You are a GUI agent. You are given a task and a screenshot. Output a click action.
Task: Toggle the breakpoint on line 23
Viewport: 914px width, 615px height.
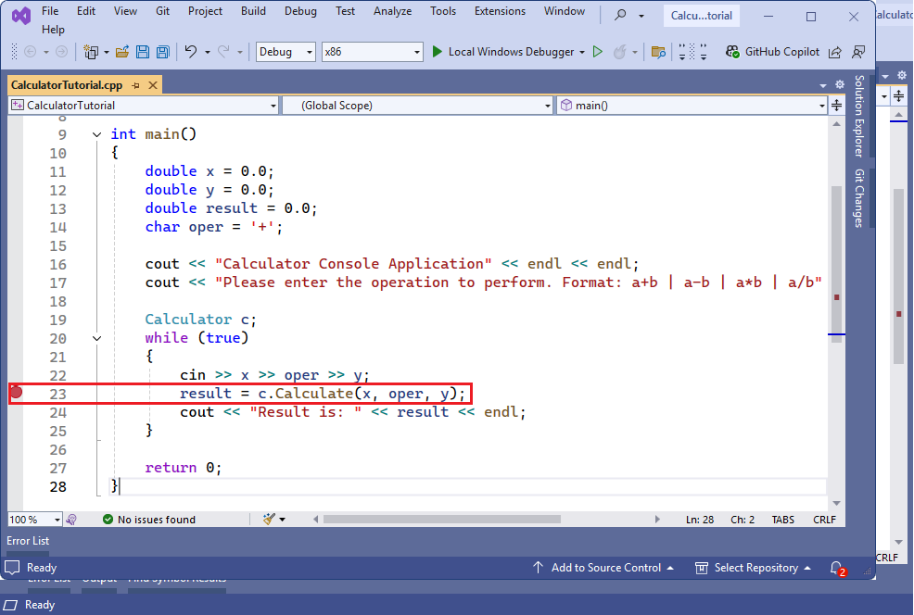point(15,393)
